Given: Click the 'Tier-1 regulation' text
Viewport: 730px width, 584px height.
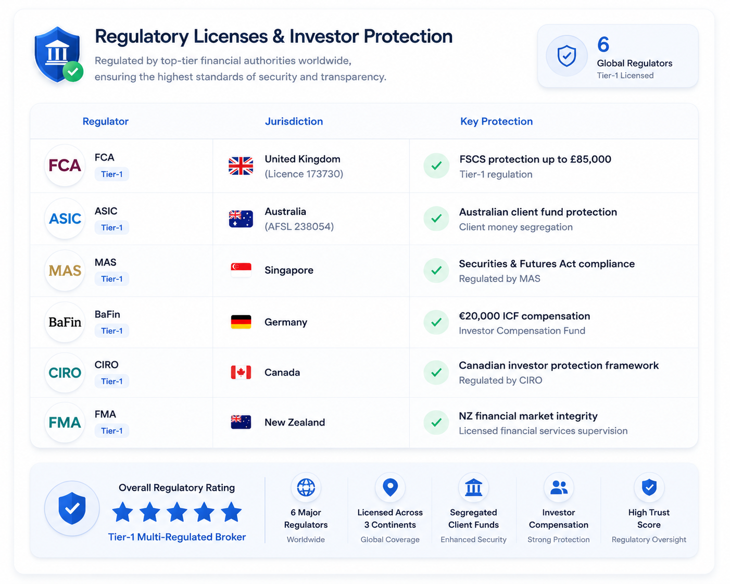Looking at the screenshot, I should click(496, 174).
